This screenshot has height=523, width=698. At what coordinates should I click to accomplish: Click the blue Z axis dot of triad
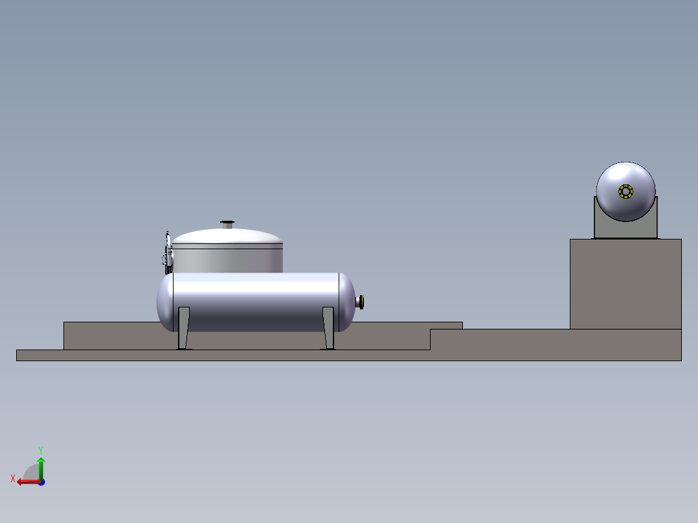(x=41, y=482)
